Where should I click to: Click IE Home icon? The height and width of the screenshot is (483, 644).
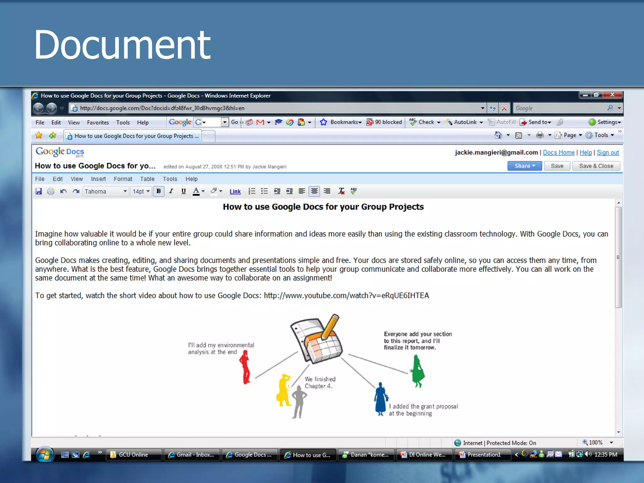click(x=498, y=135)
